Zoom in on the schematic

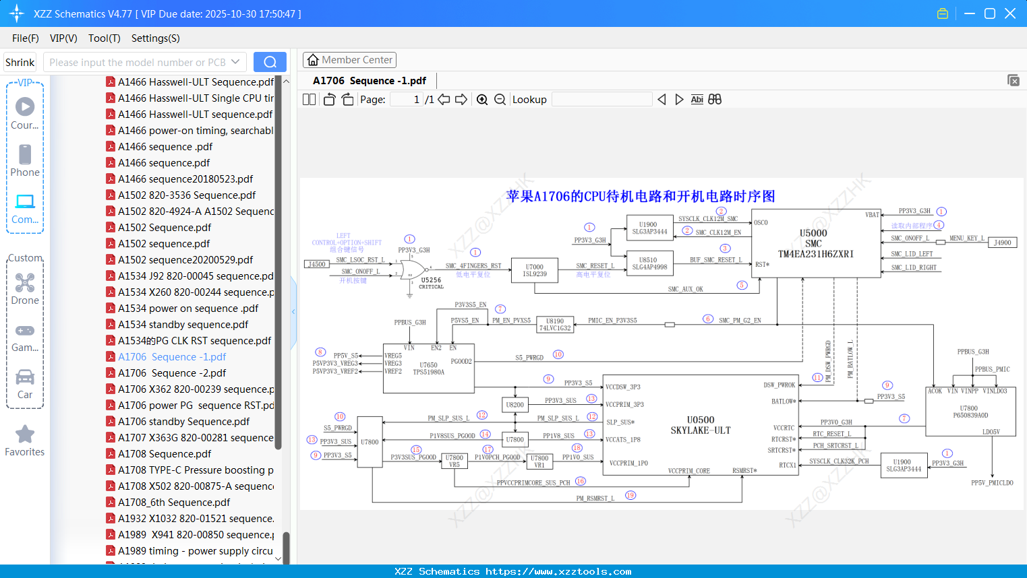pos(482,100)
